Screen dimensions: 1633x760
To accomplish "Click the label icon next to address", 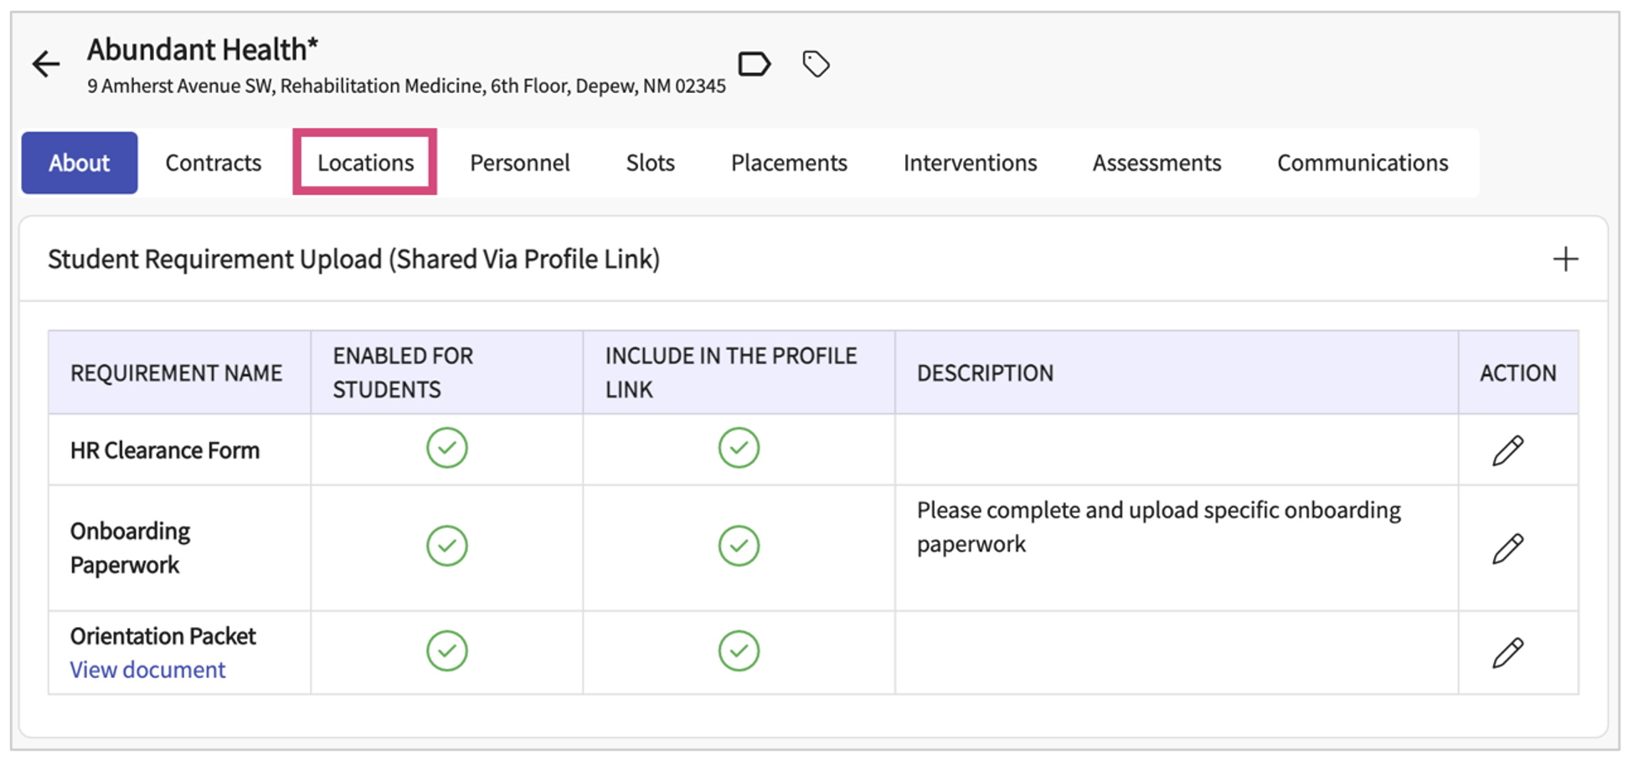I will click(754, 64).
